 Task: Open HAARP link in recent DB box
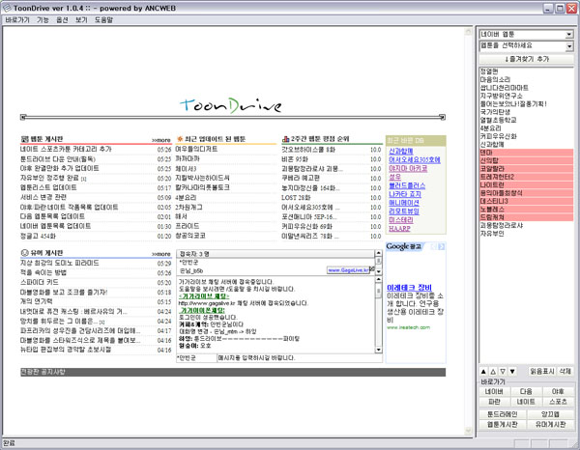[399, 229]
